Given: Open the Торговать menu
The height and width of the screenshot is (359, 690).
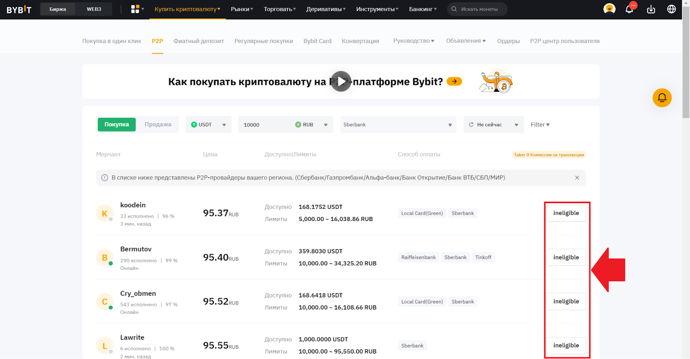Looking at the screenshot, I should point(280,9).
